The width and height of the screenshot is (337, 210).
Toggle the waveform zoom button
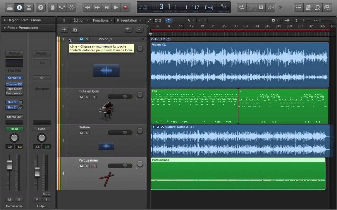tap(287, 20)
